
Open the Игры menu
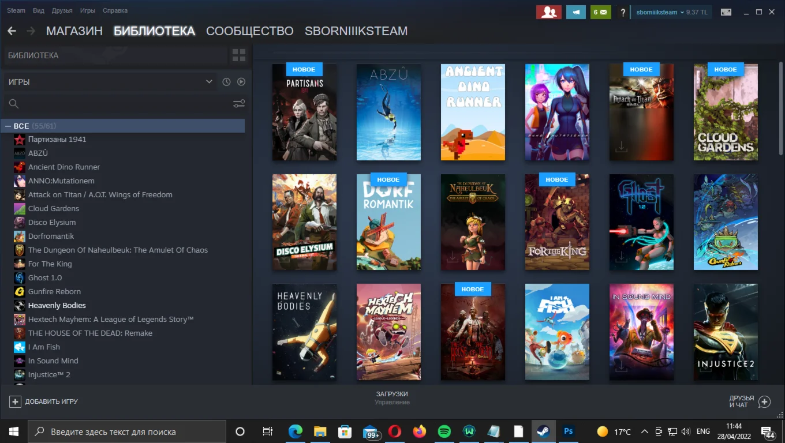pos(88,10)
